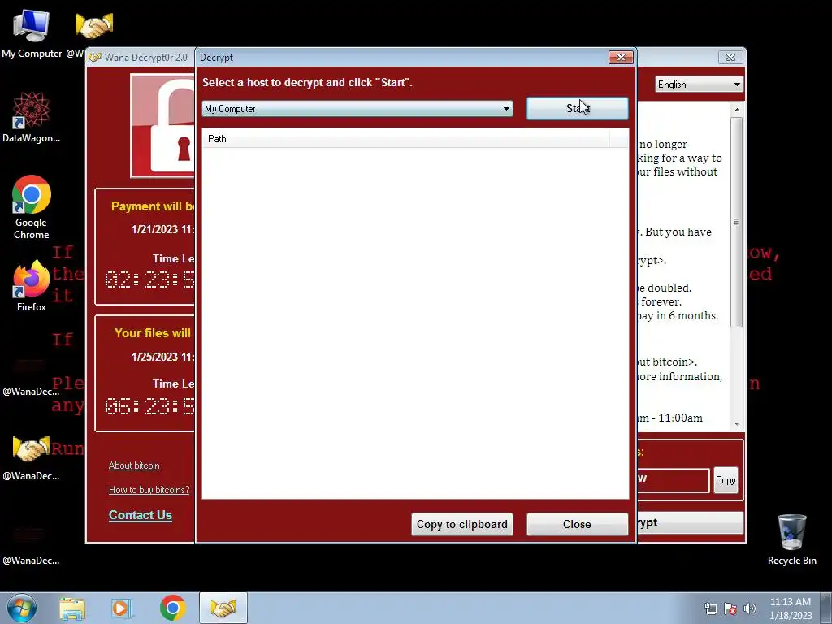Select the handshake @WanaDec... desktop icon on left
This screenshot has width=832, height=624.
(x=32, y=457)
